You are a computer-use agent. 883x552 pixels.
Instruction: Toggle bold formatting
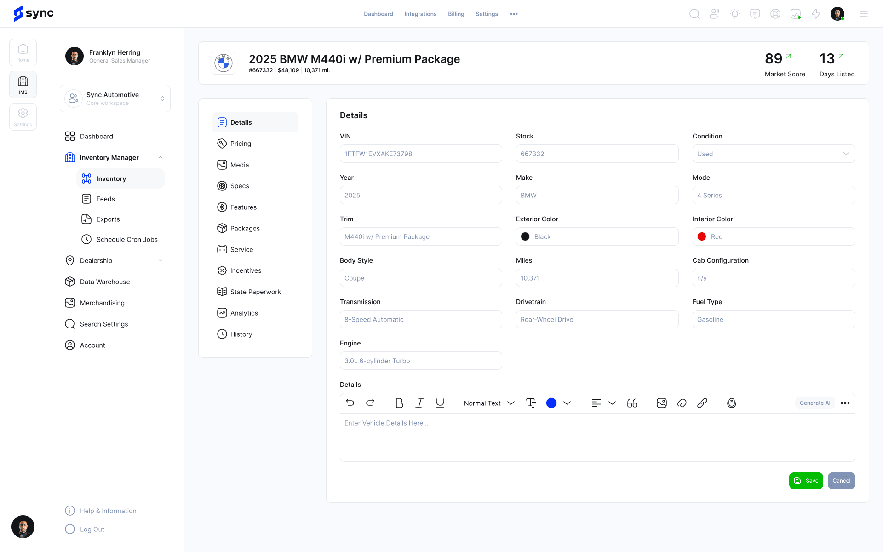click(x=399, y=403)
